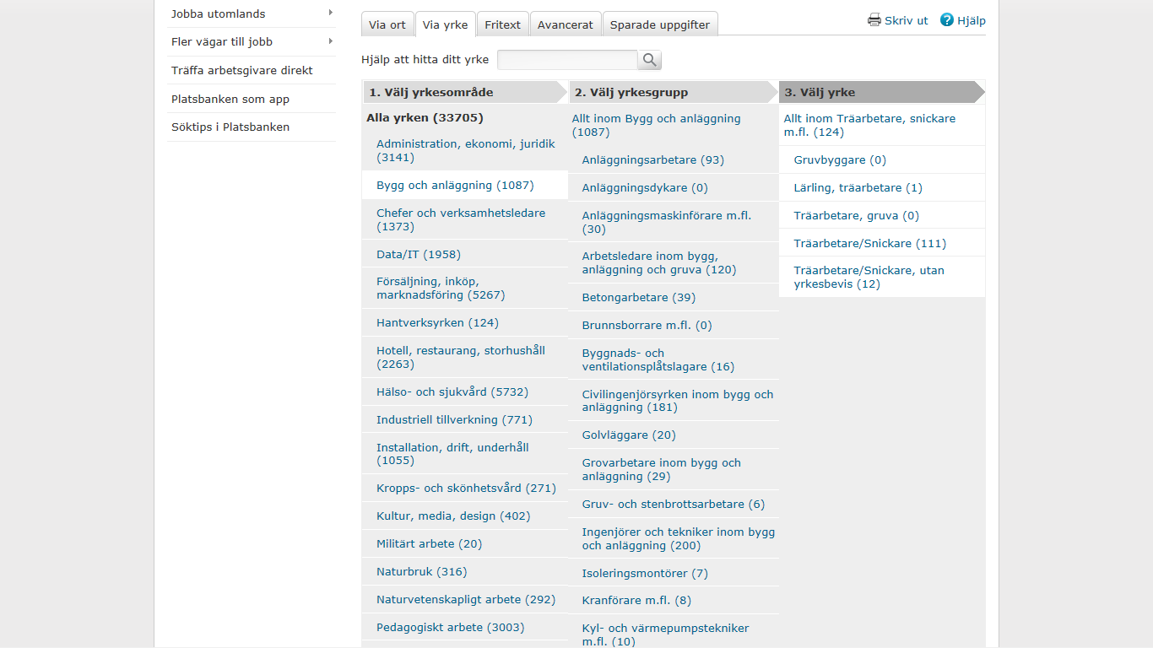Select Anläggningsarbetare (93)
This screenshot has height=648, width=1153.
coord(653,159)
